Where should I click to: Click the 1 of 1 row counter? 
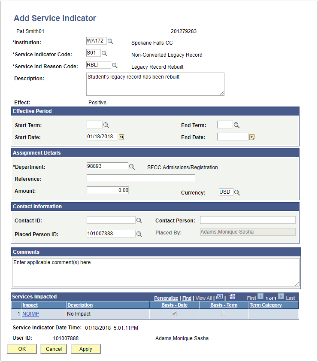click(x=271, y=298)
